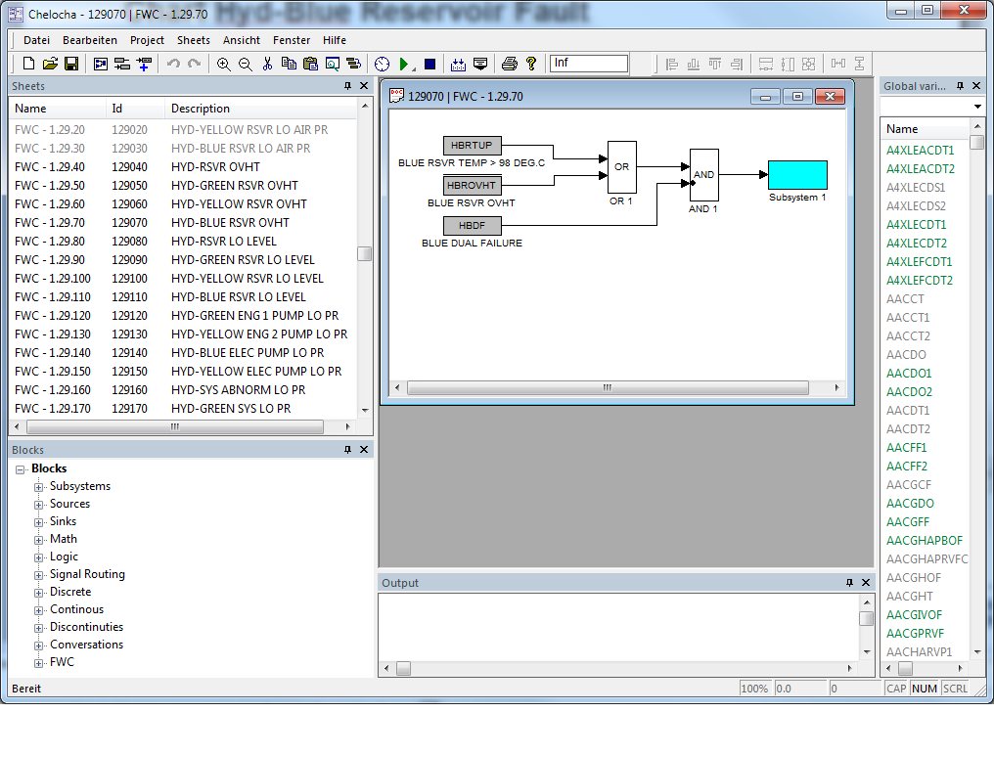This screenshot has width=994, height=757.
Task: Click the Sheets list vertical scrollbar thumb
Action: pyautogui.click(x=365, y=253)
